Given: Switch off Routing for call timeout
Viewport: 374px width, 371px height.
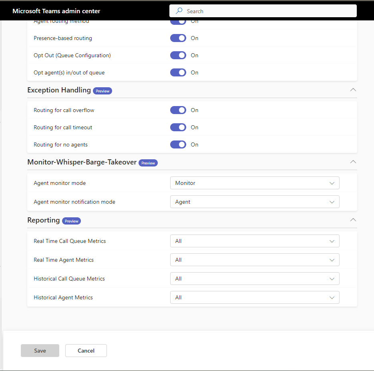Looking at the screenshot, I should pyautogui.click(x=178, y=127).
